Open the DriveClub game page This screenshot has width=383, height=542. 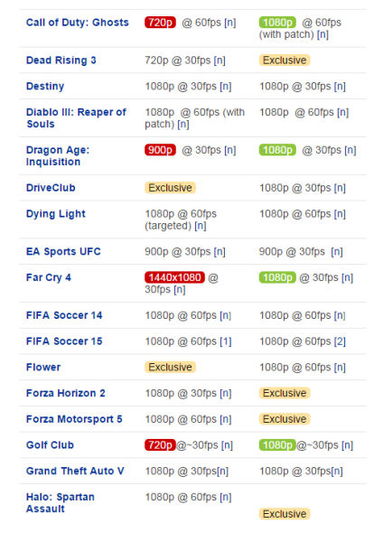[51, 188]
